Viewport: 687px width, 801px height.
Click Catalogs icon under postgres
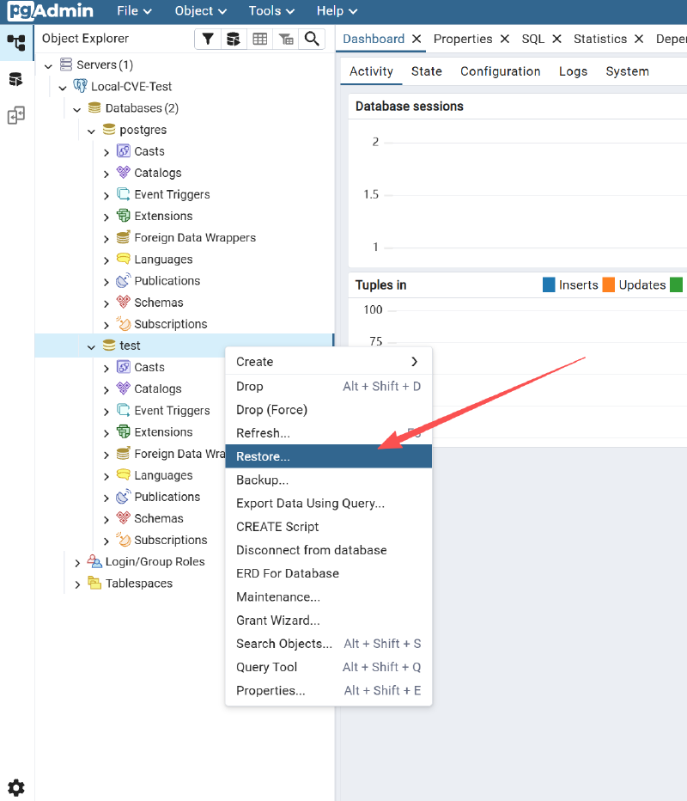(124, 172)
